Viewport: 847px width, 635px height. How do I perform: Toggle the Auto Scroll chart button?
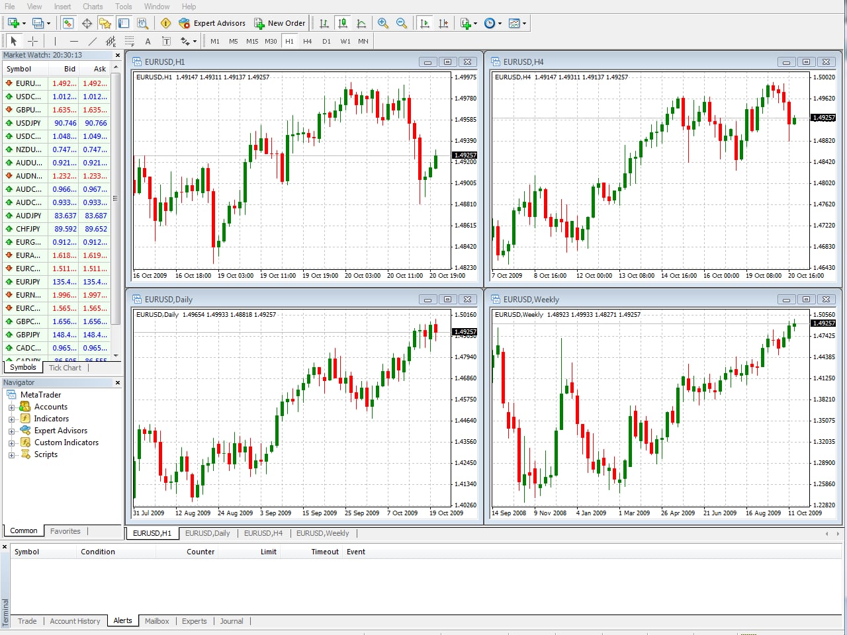click(x=425, y=23)
